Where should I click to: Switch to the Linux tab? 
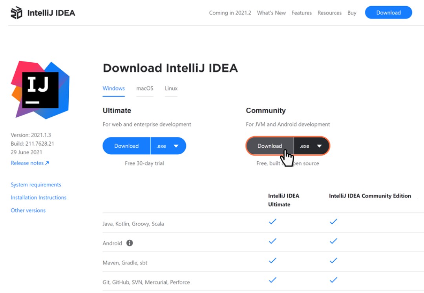(x=171, y=89)
